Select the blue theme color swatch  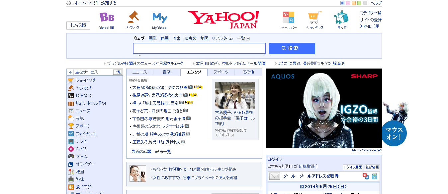click(342, 3)
